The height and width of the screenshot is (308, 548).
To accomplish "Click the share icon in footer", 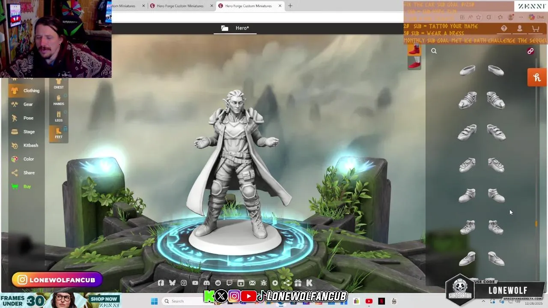I will [286, 283].
